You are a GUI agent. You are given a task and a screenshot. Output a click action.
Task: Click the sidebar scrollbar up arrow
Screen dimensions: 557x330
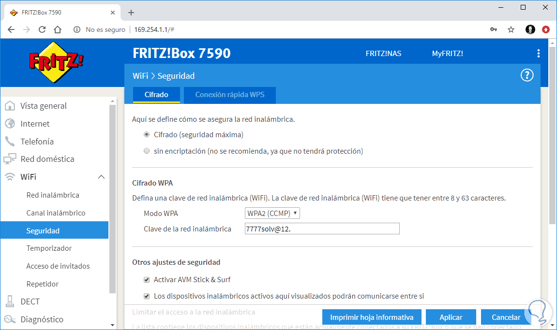click(x=113, y=101)
